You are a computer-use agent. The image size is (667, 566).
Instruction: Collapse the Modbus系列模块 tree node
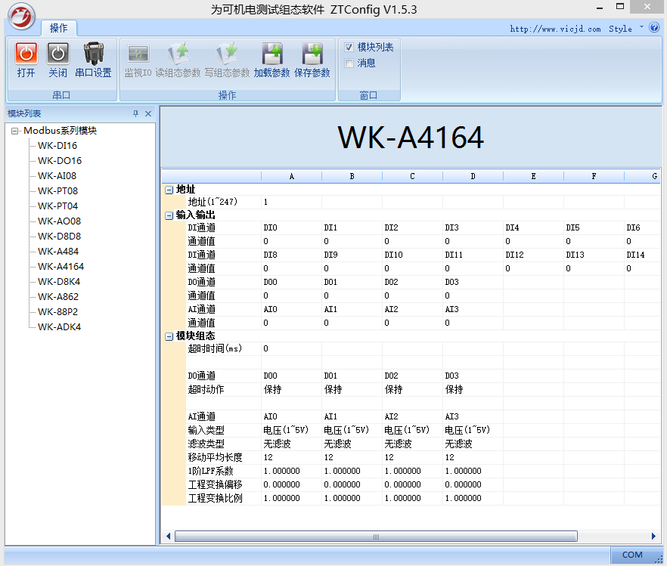coord(14,131)
